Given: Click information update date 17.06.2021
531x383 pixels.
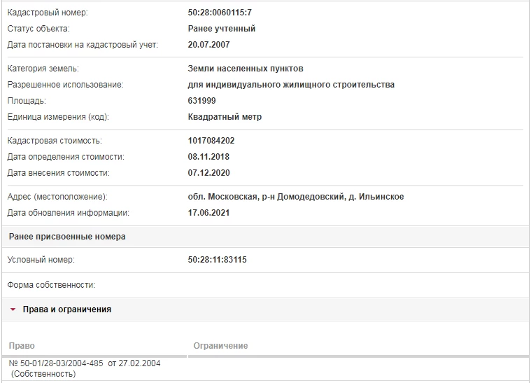Looking at the screenshot, I should pos(209,213).
